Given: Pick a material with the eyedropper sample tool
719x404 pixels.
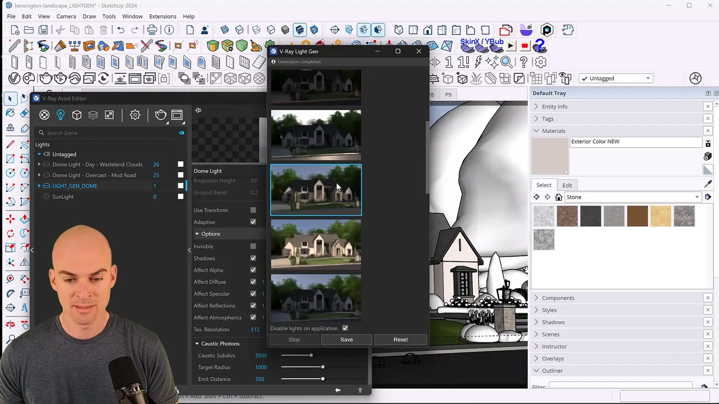Looking at the screenshot, I should pyautogui.click(x=708, y=183).
